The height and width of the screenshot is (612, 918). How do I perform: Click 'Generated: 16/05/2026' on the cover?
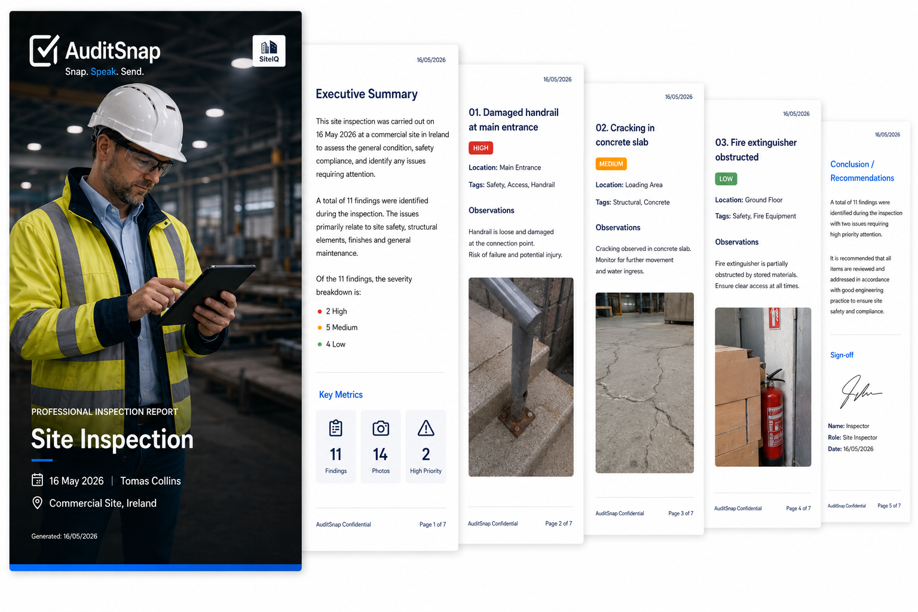point(64,536)
